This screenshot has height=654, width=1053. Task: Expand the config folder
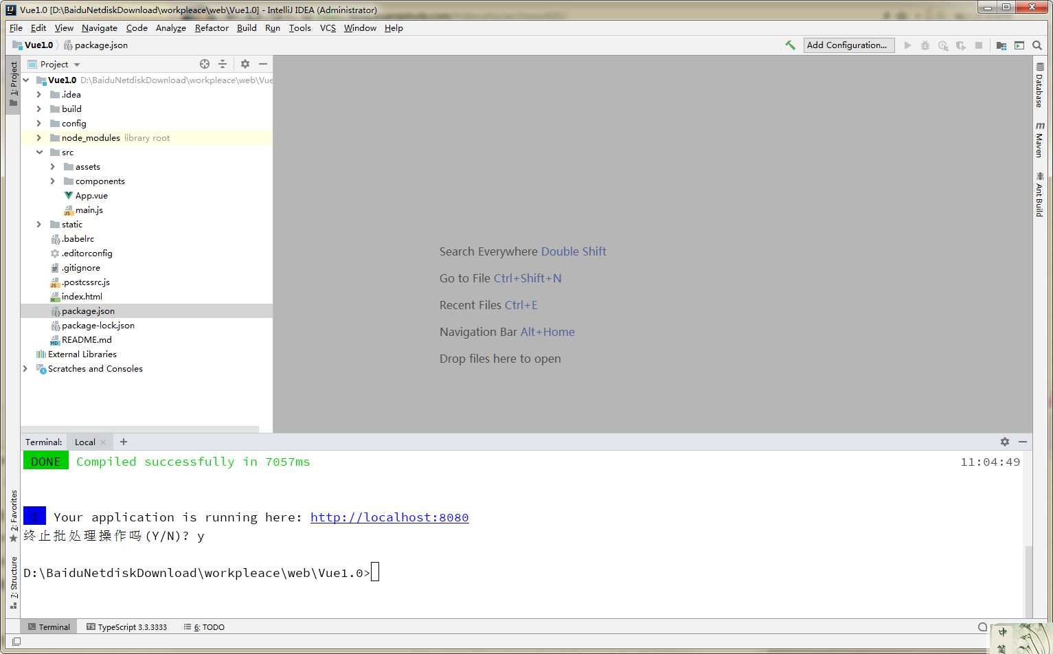coord(39,124)
